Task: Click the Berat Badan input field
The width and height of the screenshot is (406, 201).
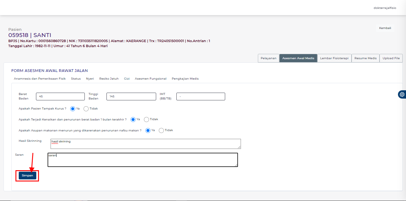Action: click(x=60, y=97)
